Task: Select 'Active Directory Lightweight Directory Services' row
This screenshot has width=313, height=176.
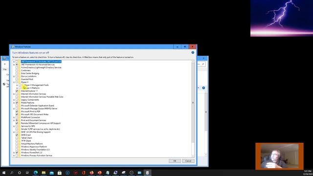Action: click(x=41, y=67)
